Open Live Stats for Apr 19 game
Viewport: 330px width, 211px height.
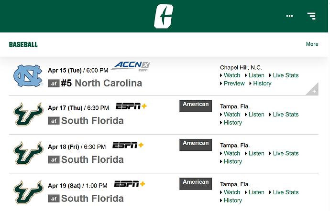(286, 192)
